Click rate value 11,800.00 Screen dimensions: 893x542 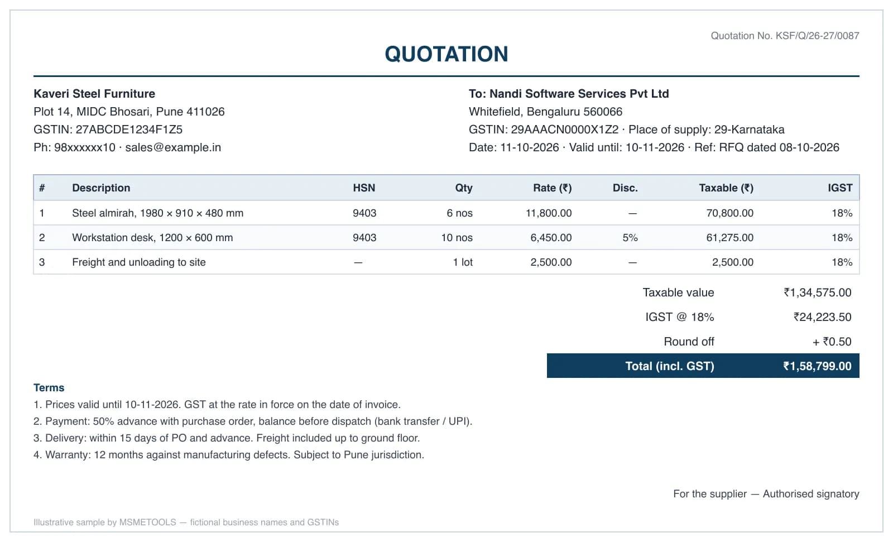[549, 213]
